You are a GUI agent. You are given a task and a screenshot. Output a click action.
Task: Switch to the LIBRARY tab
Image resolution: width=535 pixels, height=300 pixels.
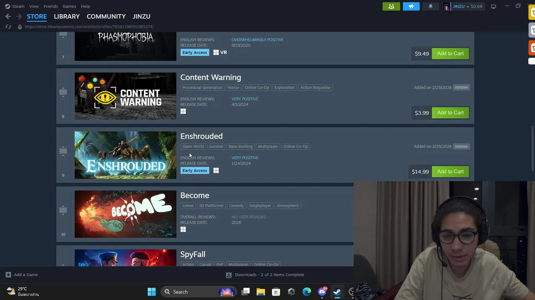[x=67, y=16]
